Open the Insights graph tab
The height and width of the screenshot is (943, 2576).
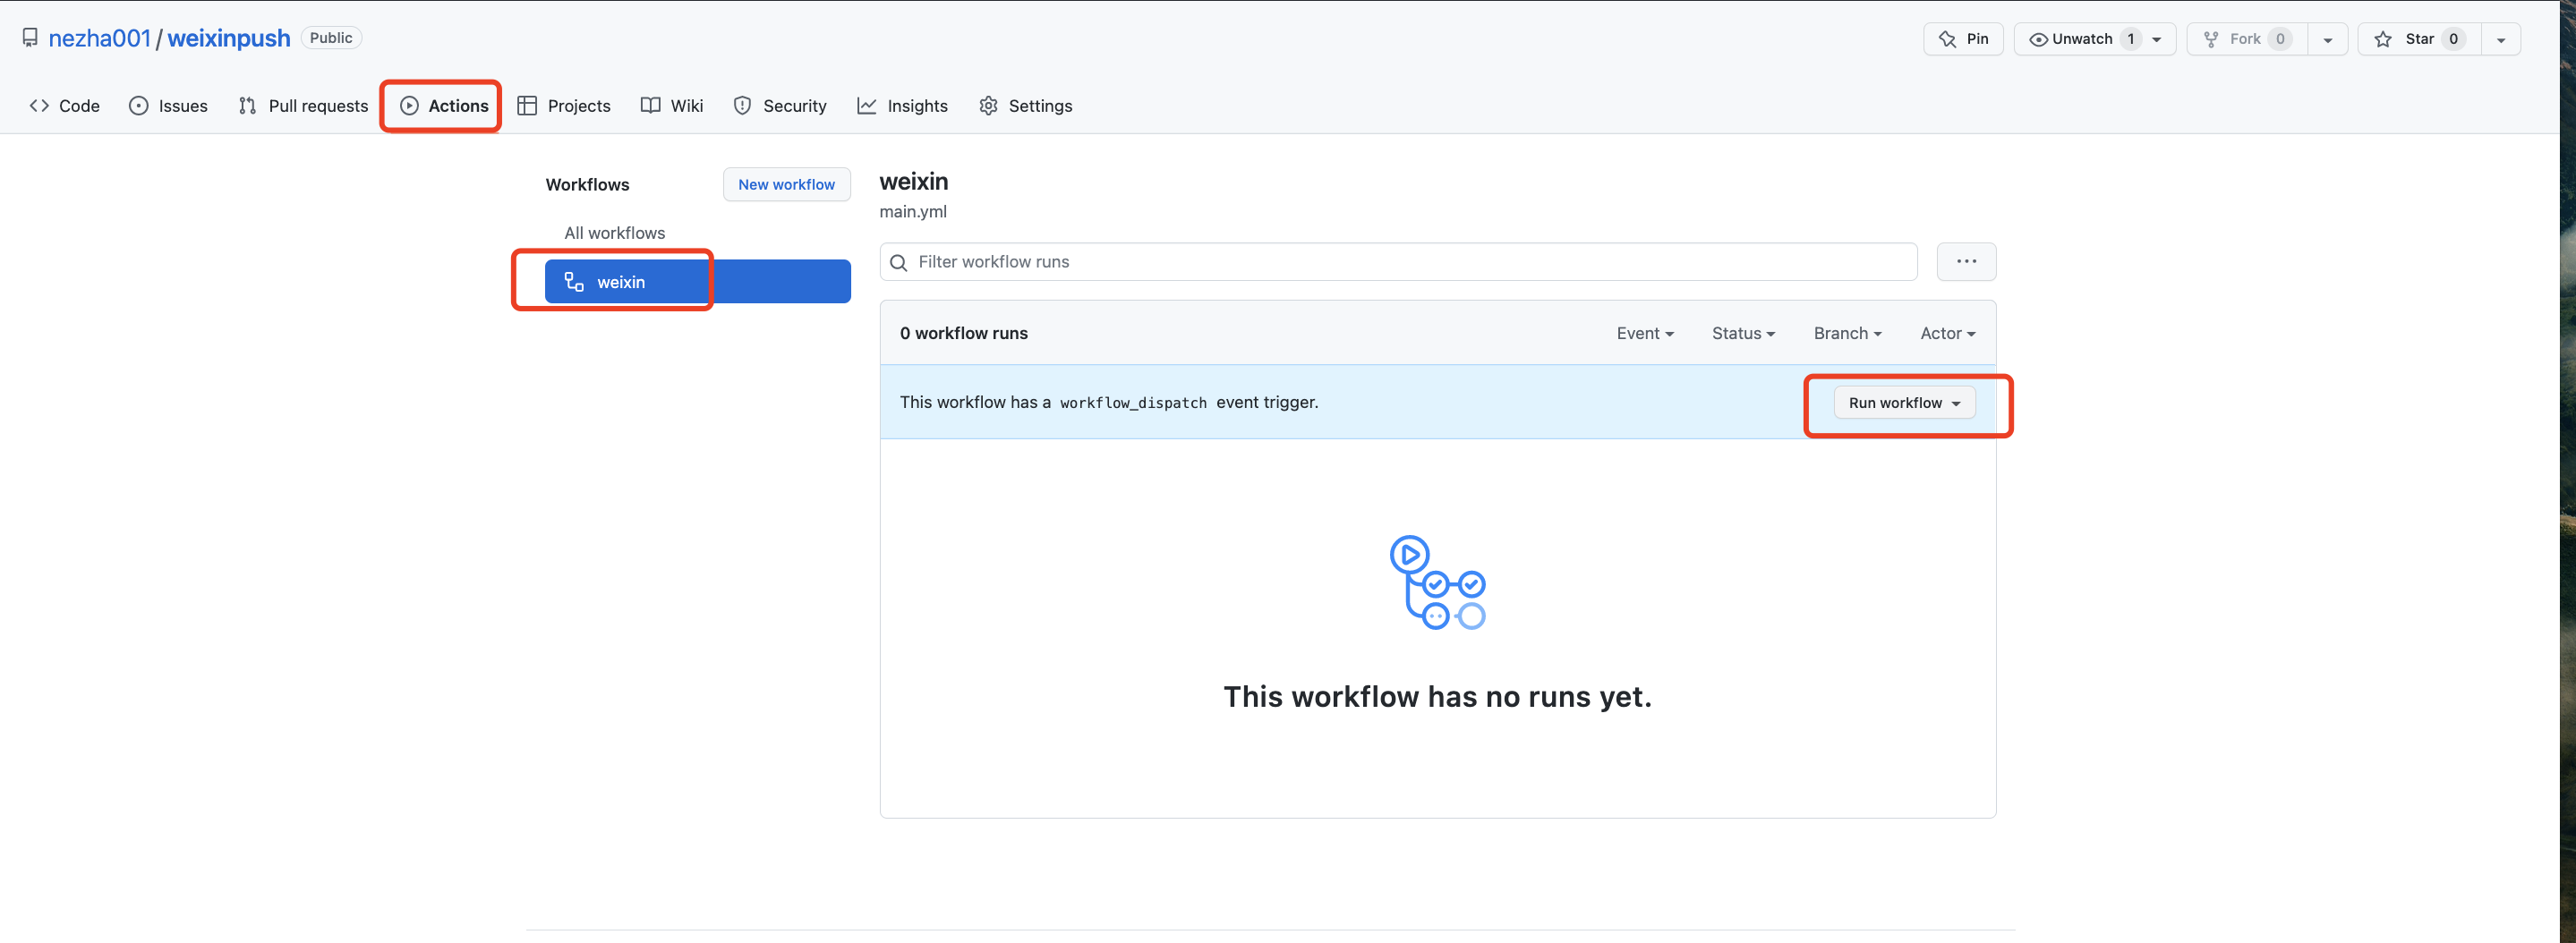point(902,106)
